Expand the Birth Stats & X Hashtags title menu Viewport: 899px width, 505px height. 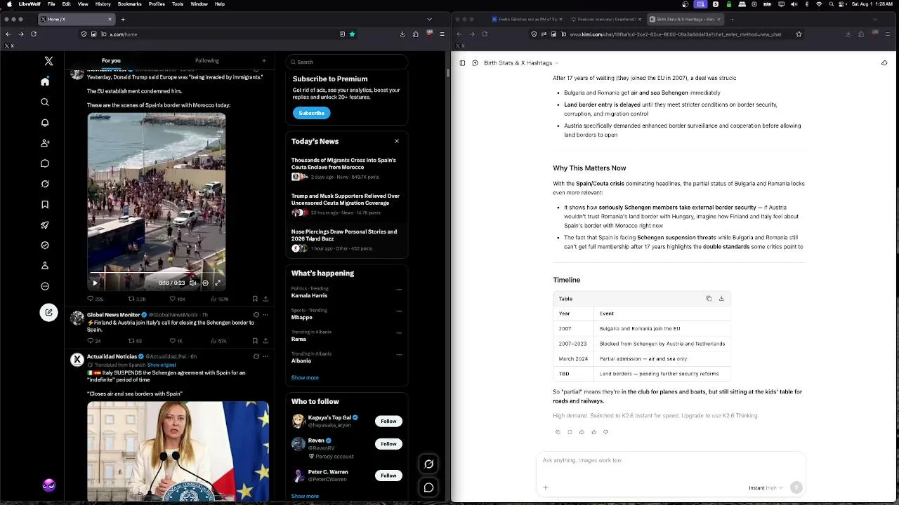(522, 63)
